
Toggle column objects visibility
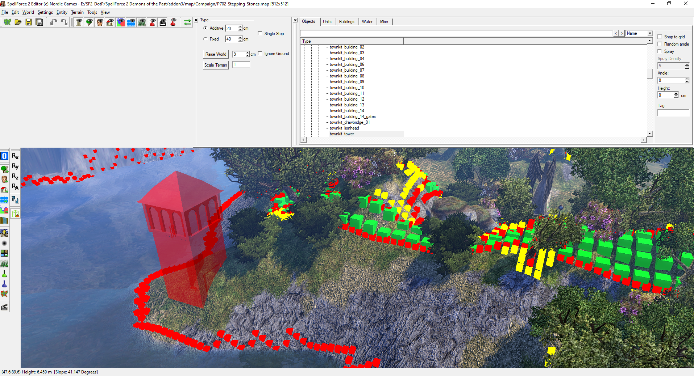click(79, 22)
